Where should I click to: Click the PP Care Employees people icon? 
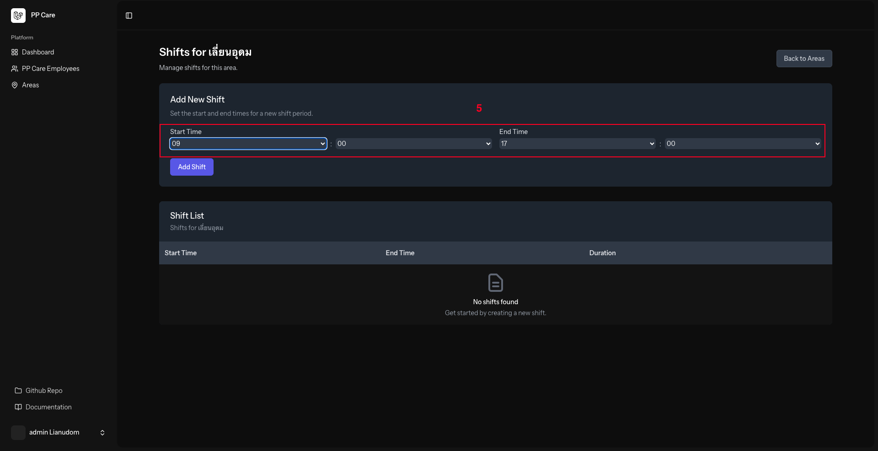15,69
